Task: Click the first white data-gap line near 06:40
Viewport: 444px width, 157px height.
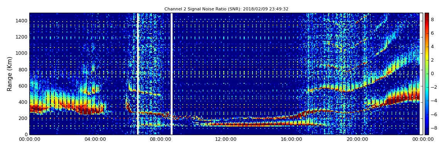Action: point(137,74)
